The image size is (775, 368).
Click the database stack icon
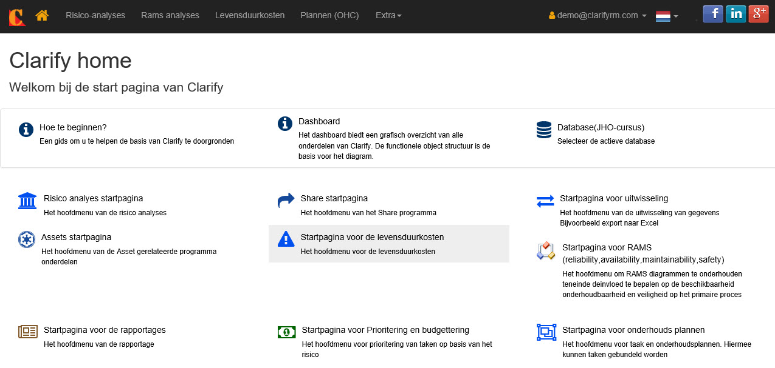544,130
